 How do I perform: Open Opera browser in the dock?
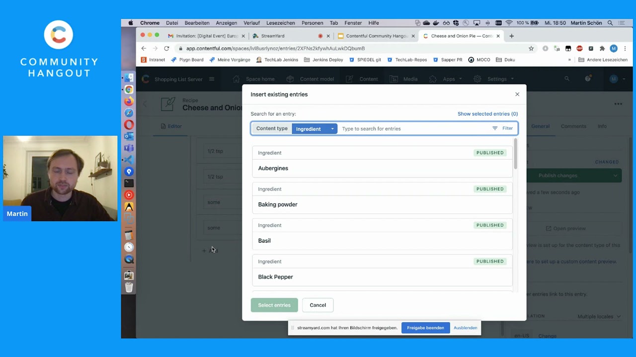[129, 124]
